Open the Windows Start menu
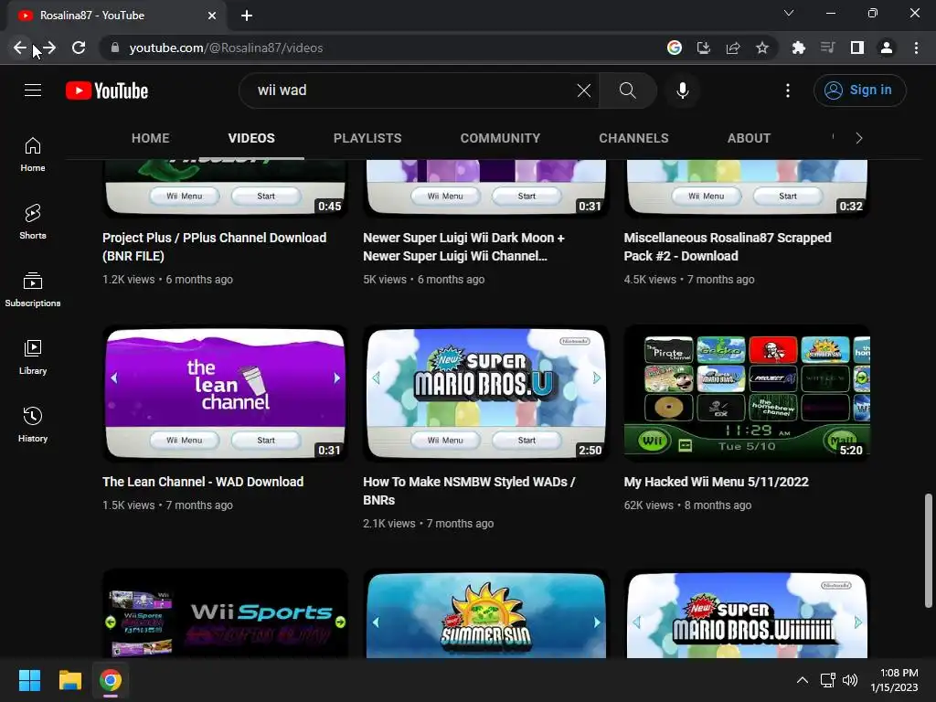This screenshot has width=936, height=702. pos(29,680)
